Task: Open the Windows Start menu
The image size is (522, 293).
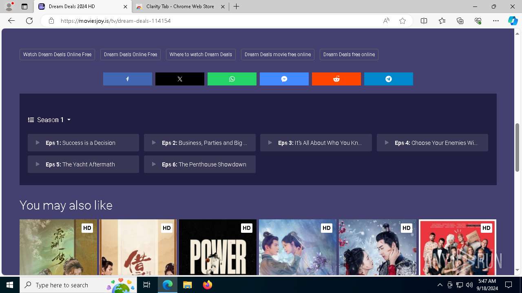Action: pos(10,285)
